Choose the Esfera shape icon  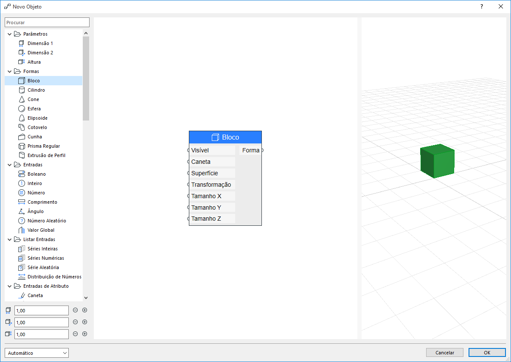[22, 109]
